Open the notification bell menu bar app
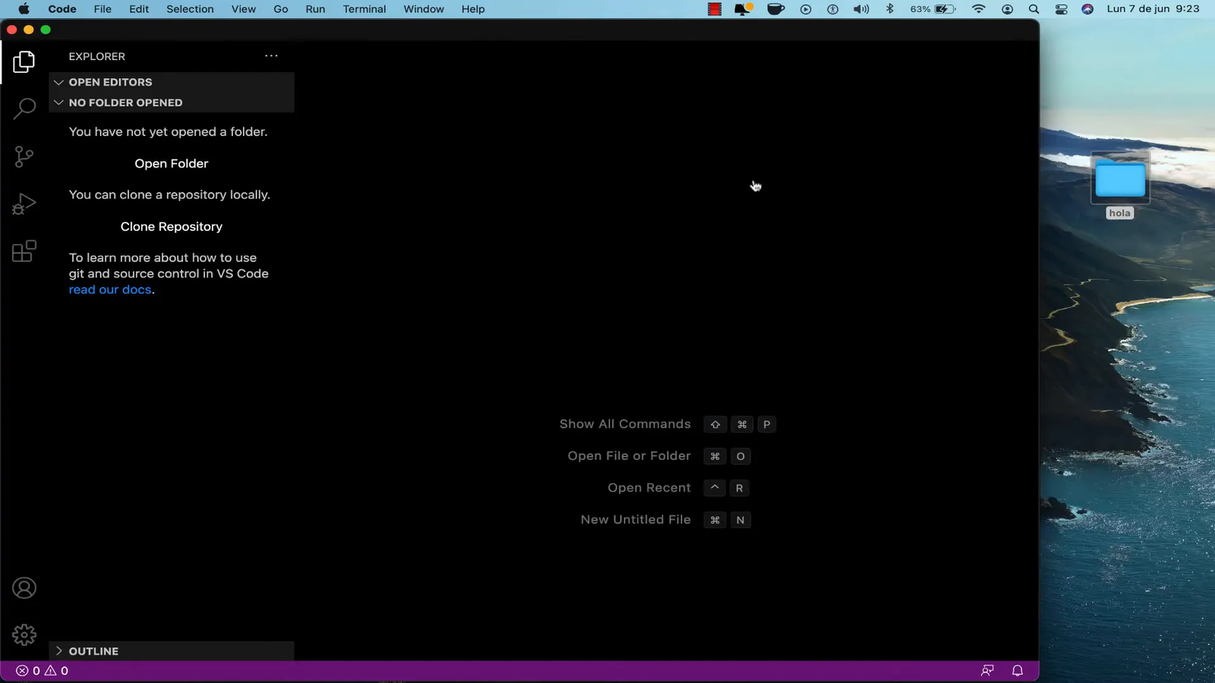1215x683 pixels. 743,9
